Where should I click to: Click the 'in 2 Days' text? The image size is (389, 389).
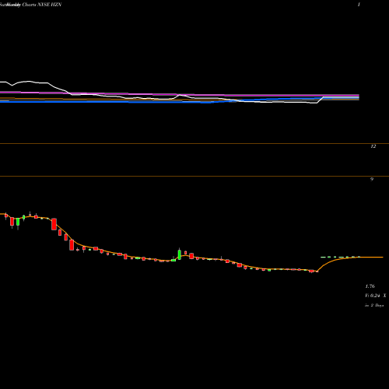pos(374,306)
